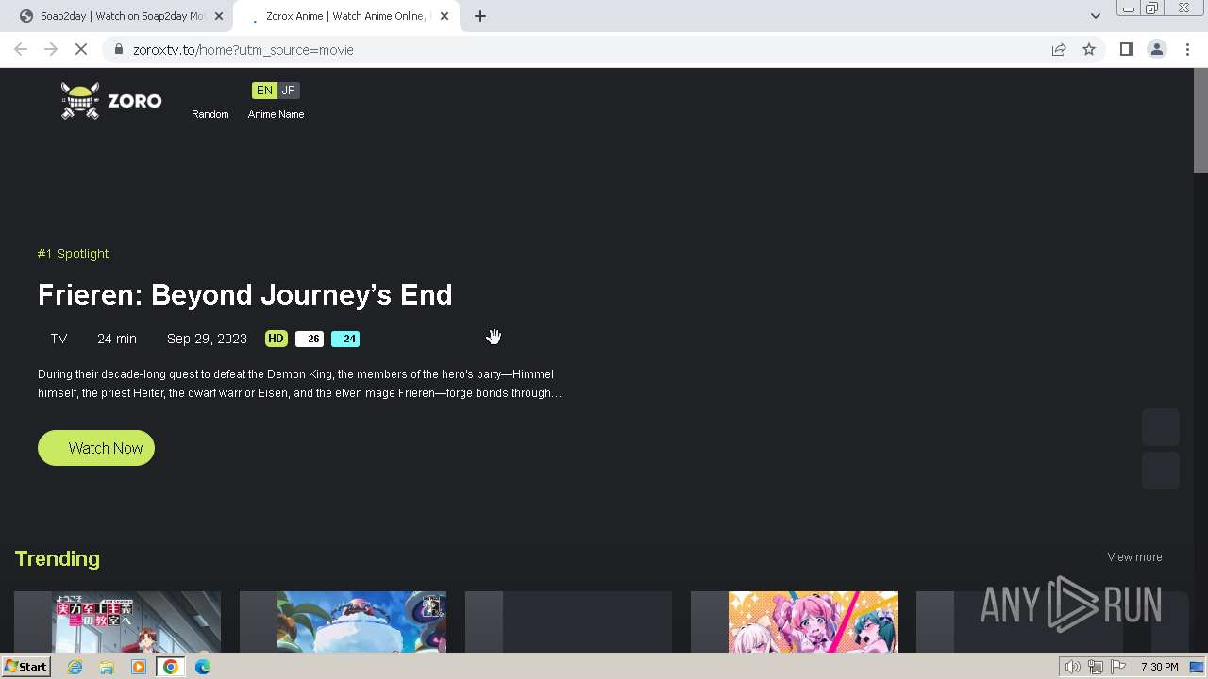Launch Internet Explorer from taskbar
The height and width of the screenshot is (679, 1208).
75,667
